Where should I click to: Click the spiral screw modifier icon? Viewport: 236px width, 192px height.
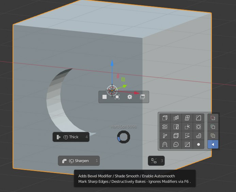tap(165, 127)
